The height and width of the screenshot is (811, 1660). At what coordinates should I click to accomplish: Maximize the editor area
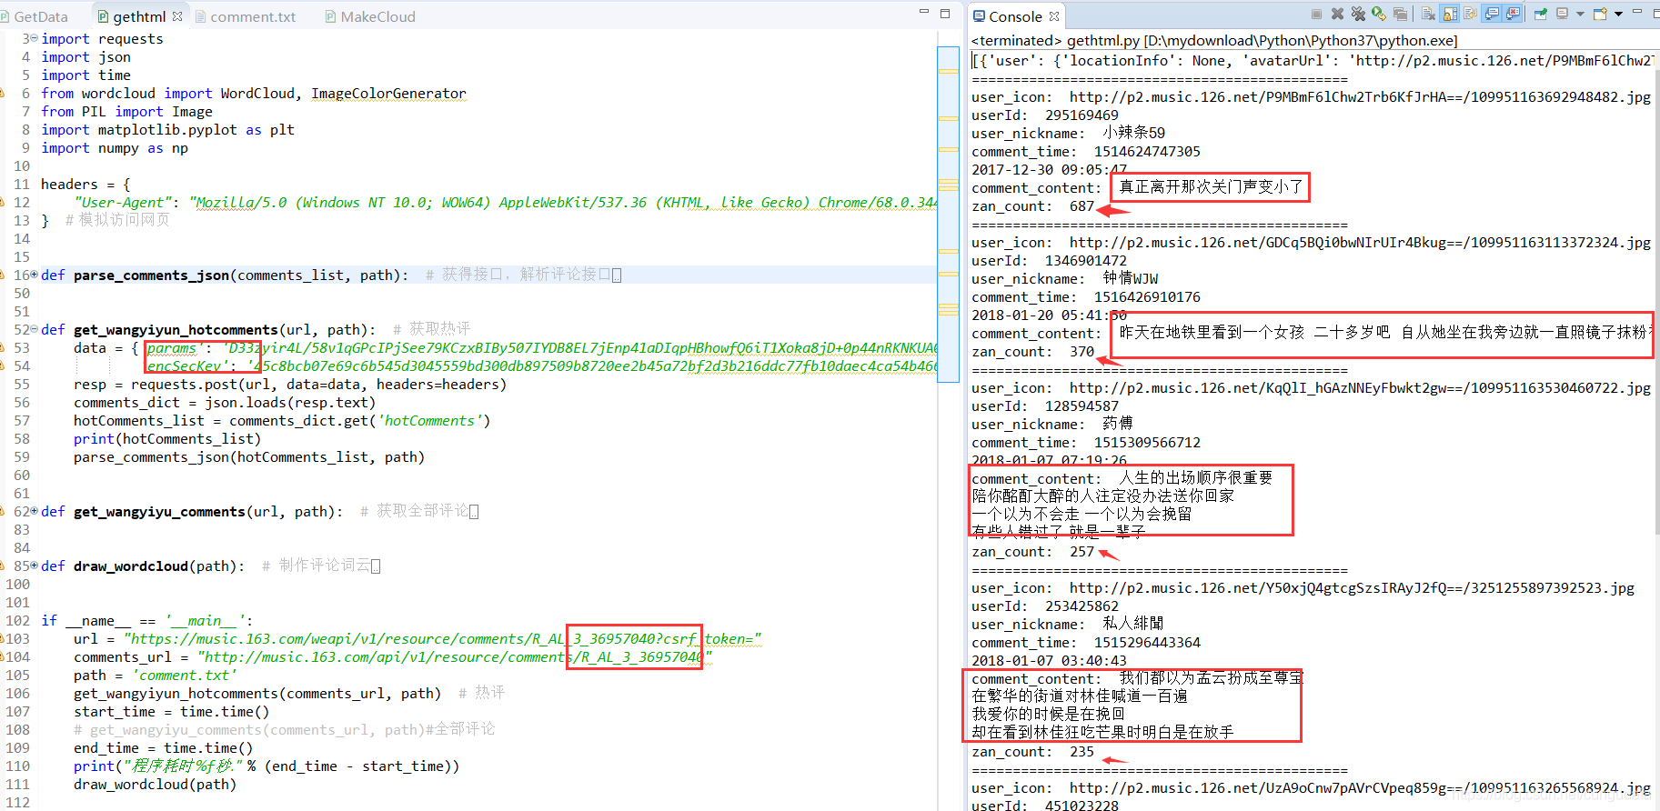[945, 14]
